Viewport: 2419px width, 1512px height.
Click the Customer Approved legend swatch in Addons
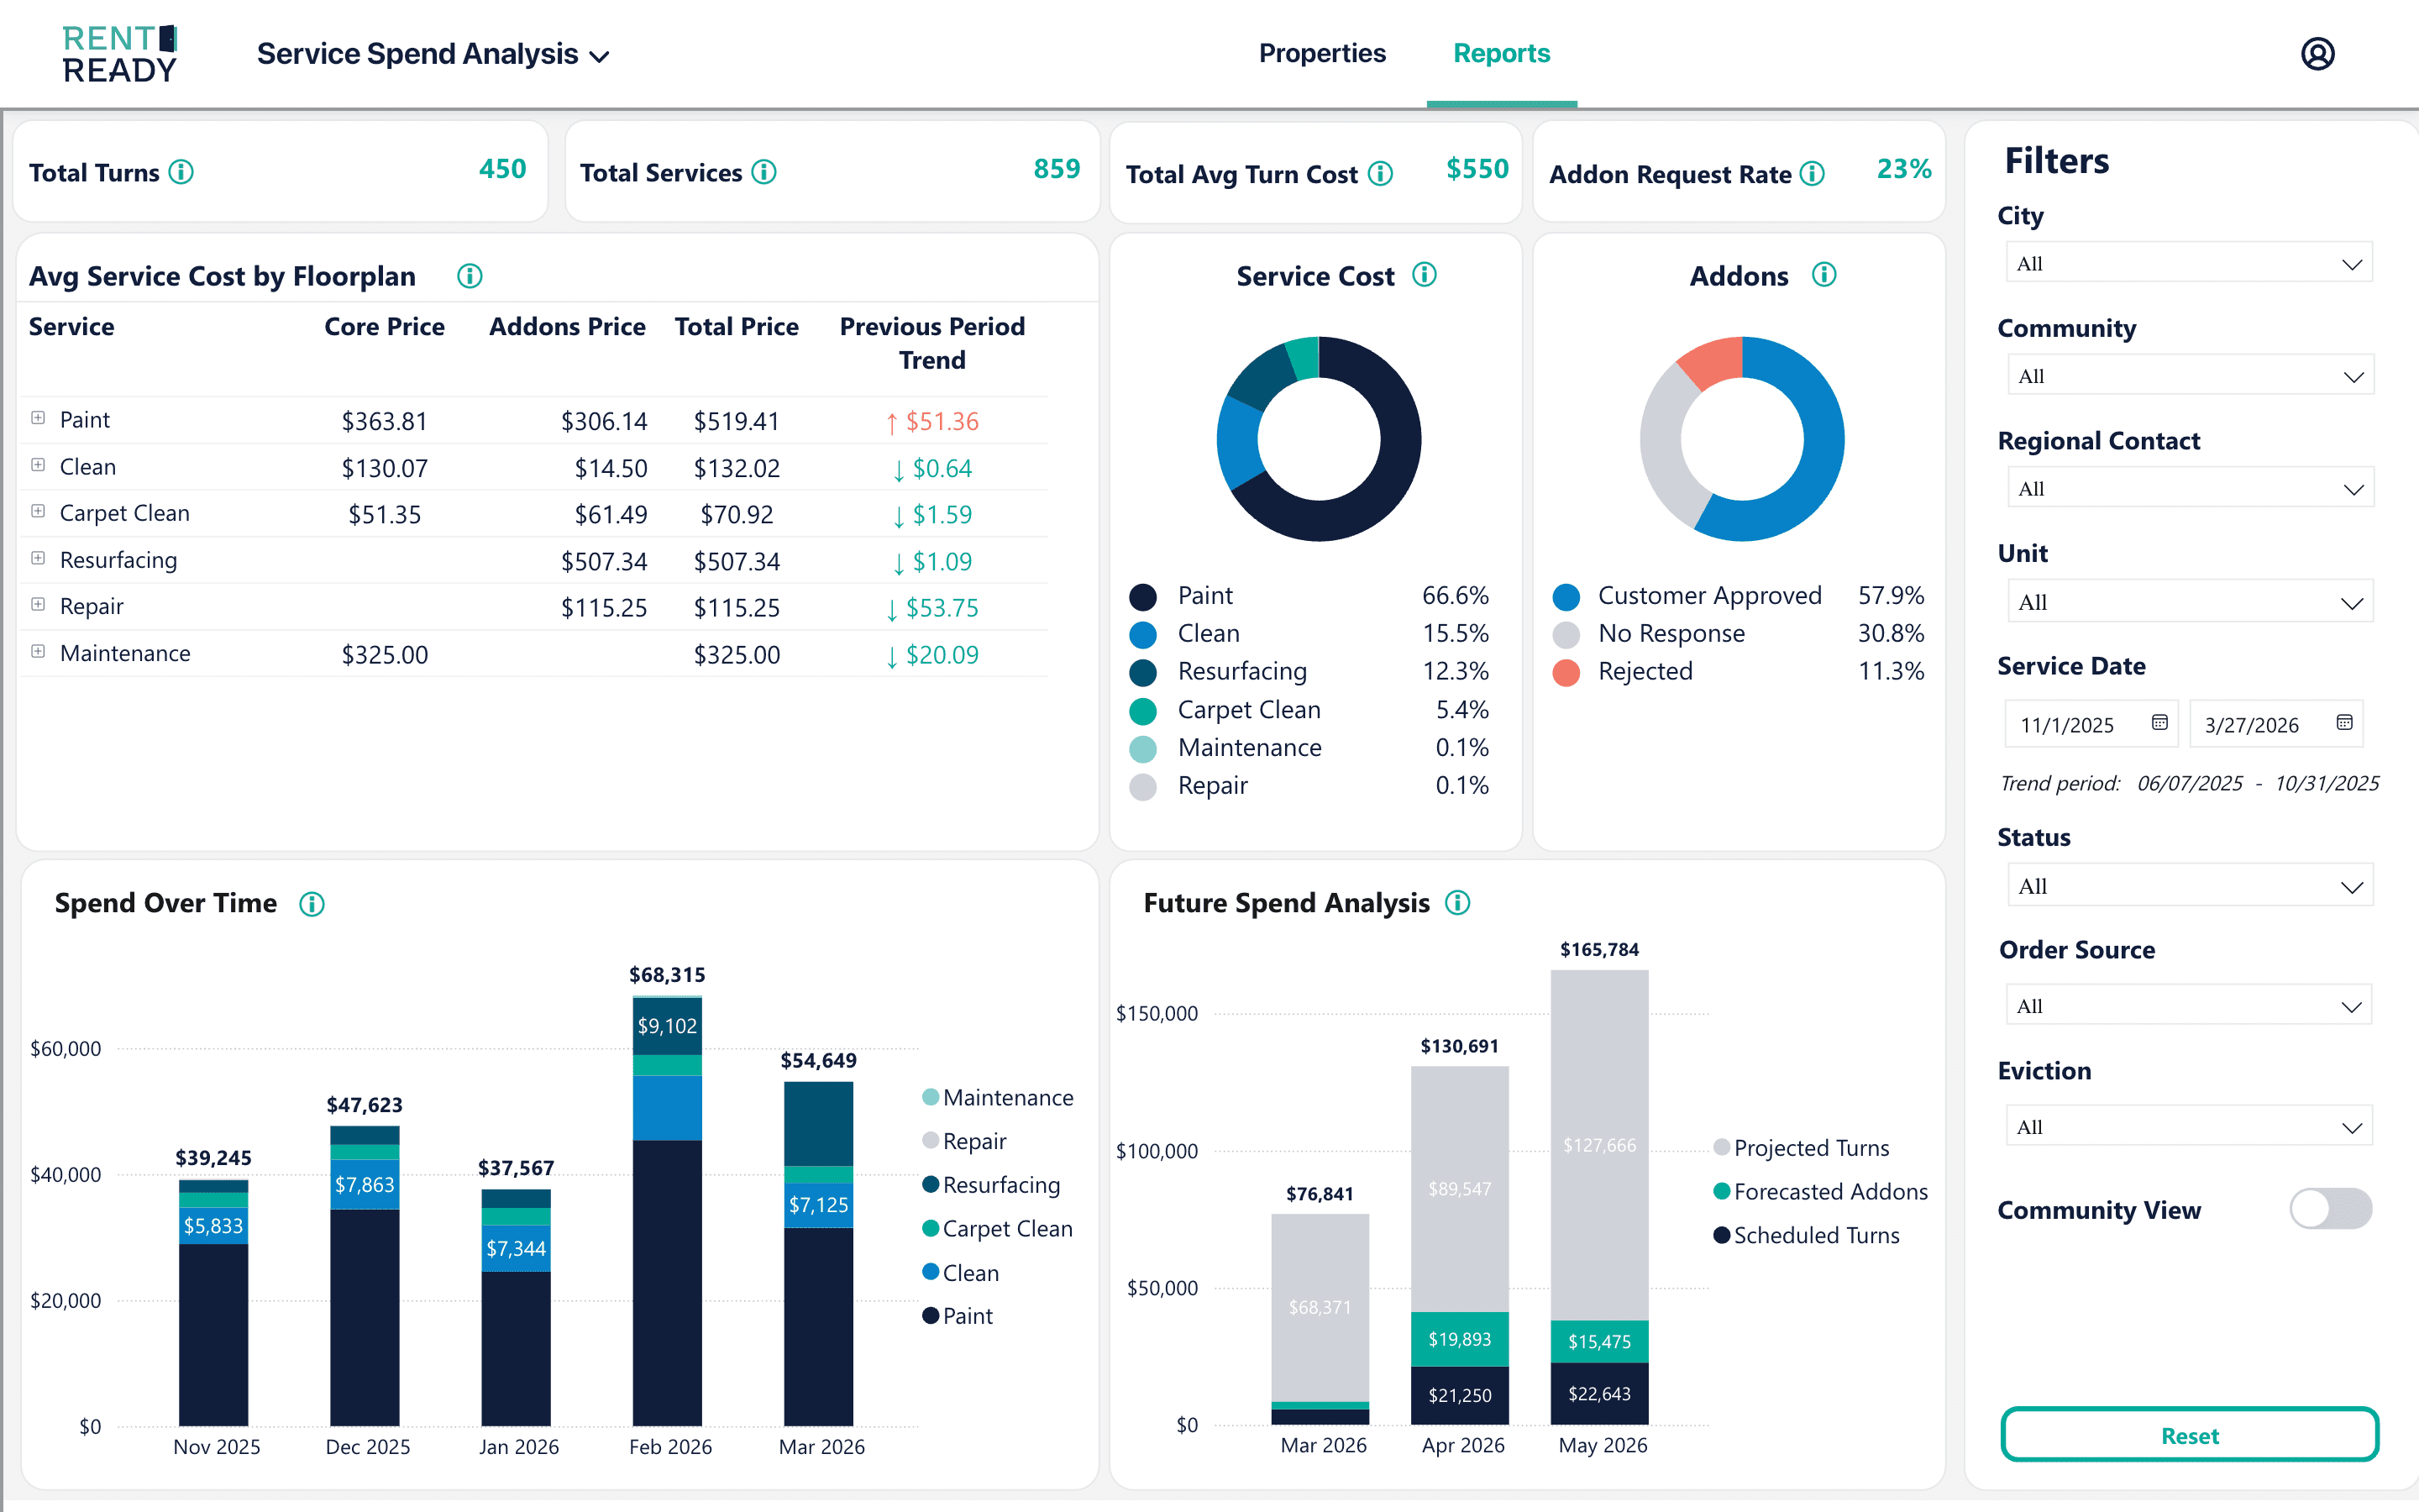click(x=1566, y=597)
